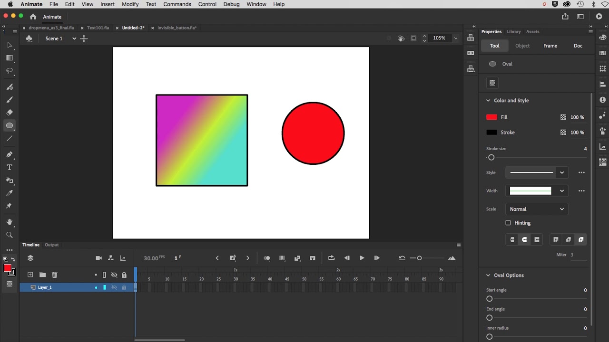
Task: Open the Commands menu
Action: pos(177,4)
